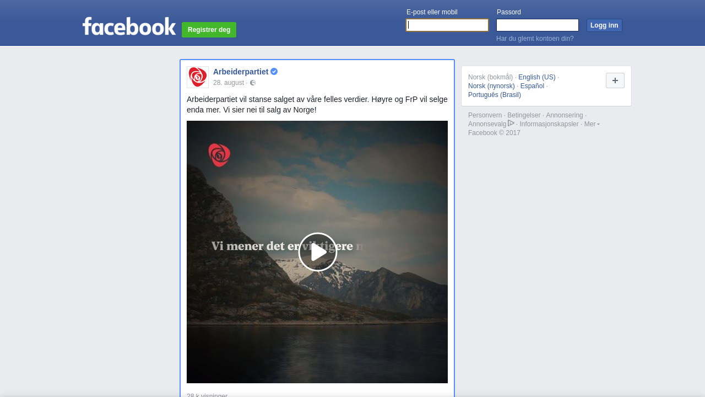Screen dimensions: 705x397
Task: Open the Arbeiderpartiet page name link
Action: 241,72
